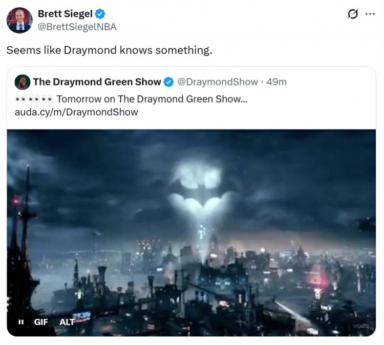
Task: Click the GIF label badge
Action: (41, 322)
